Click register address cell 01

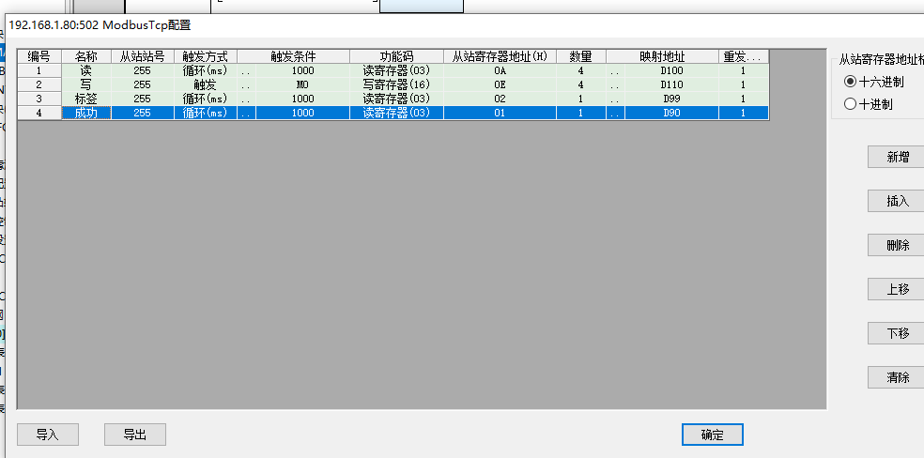coord(500,113)
